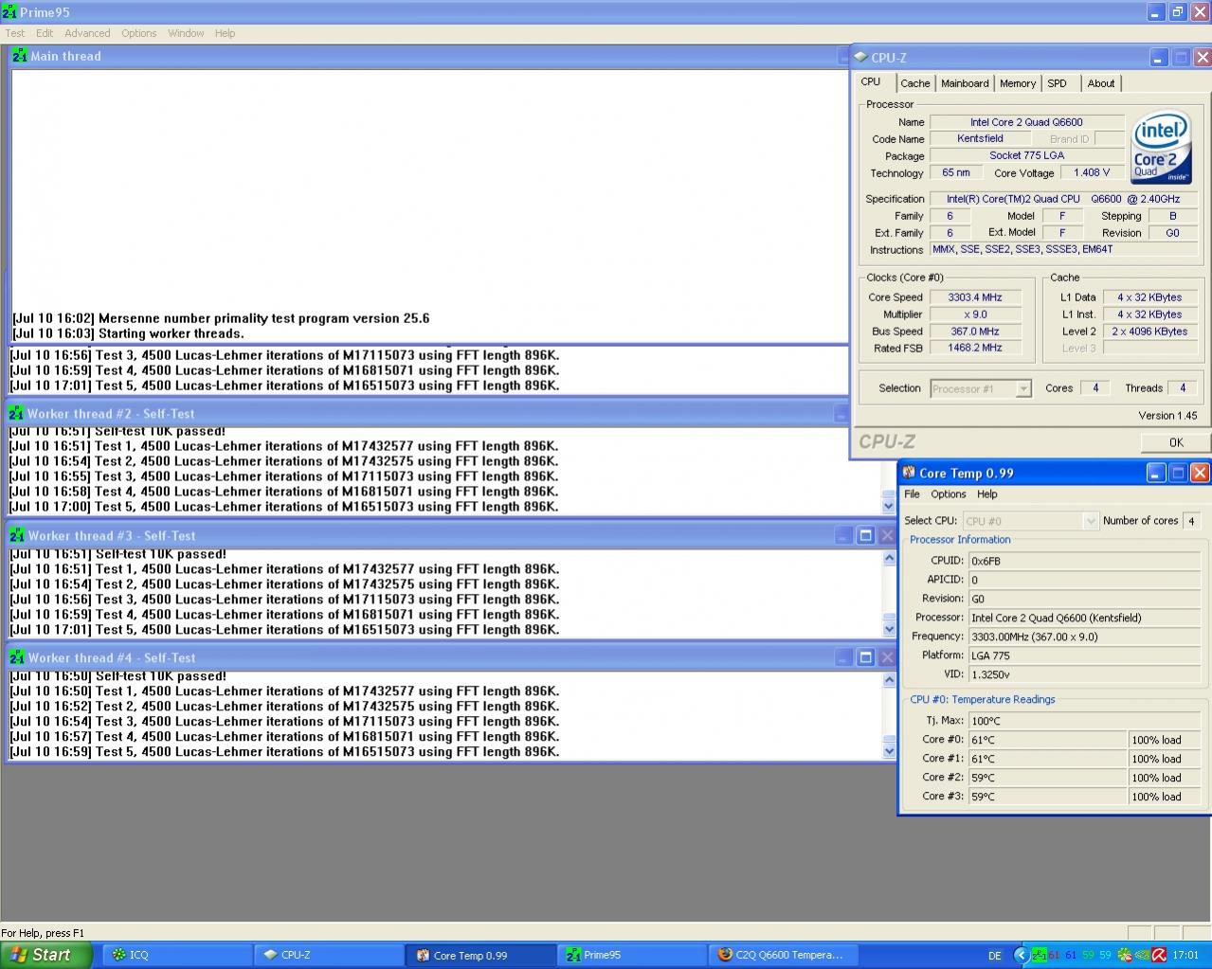Open the File menu in Core Temp
This screenshot has width=1212, height=969.
[912, 494]
